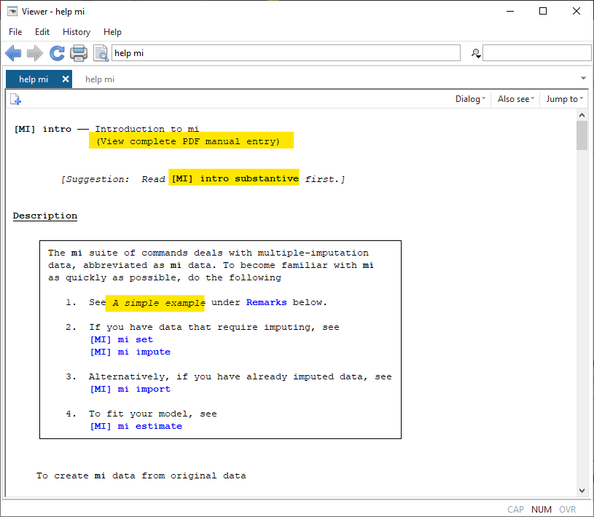Expand the Dialog dropdown
Viewport: 594px width, 517px height.
coord(470,99)
